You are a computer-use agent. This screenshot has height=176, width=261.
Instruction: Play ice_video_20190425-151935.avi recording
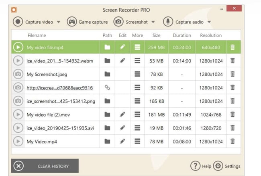coord(18,128)
